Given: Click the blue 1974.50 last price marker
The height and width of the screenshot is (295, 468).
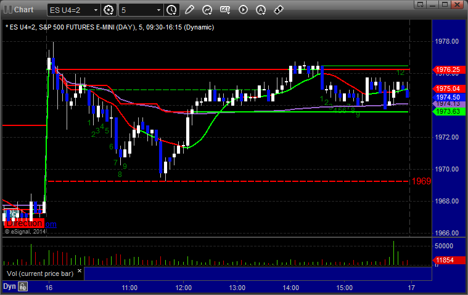Looking at the screenshot, I should click(449, 97).
